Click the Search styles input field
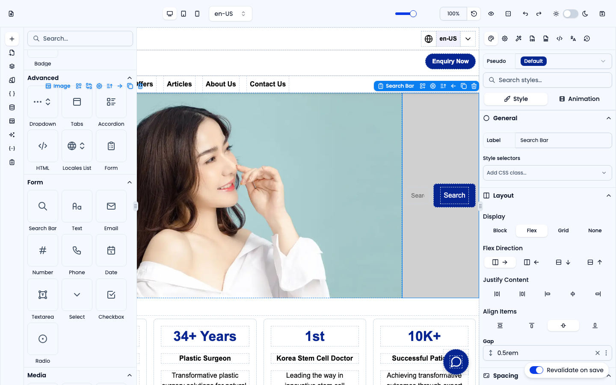Image resolution: width=616 pixels, height=385 pixels. pos(548,80)
